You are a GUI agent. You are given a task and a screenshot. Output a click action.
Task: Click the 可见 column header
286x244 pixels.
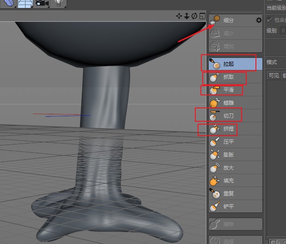click(x=274, y=75)
